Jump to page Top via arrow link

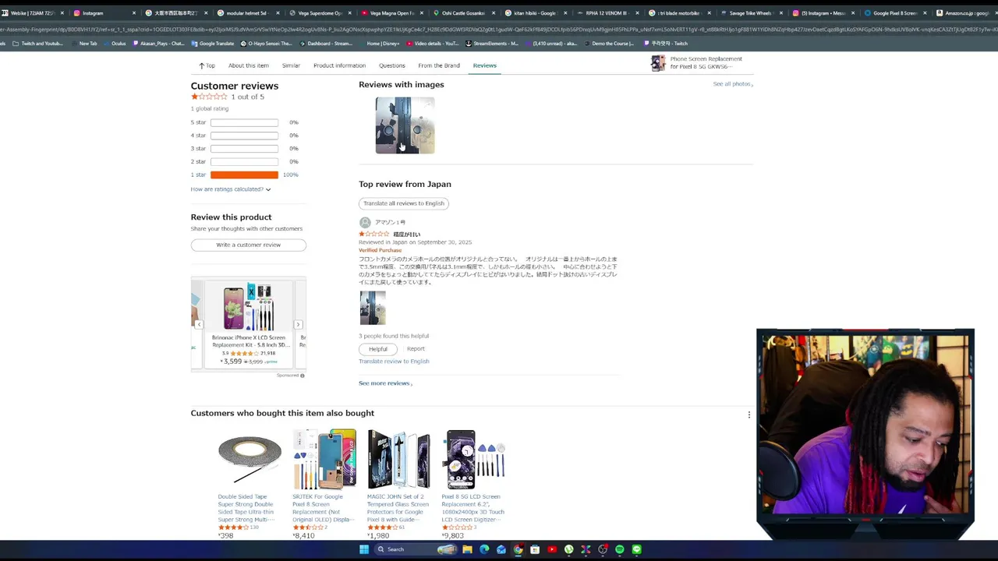pyautogui.click(x=207, y=65)
